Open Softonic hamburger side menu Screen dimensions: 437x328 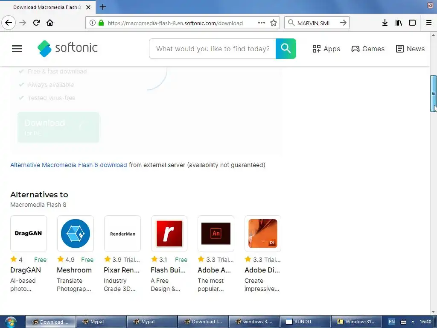click(x=17, y=49)
